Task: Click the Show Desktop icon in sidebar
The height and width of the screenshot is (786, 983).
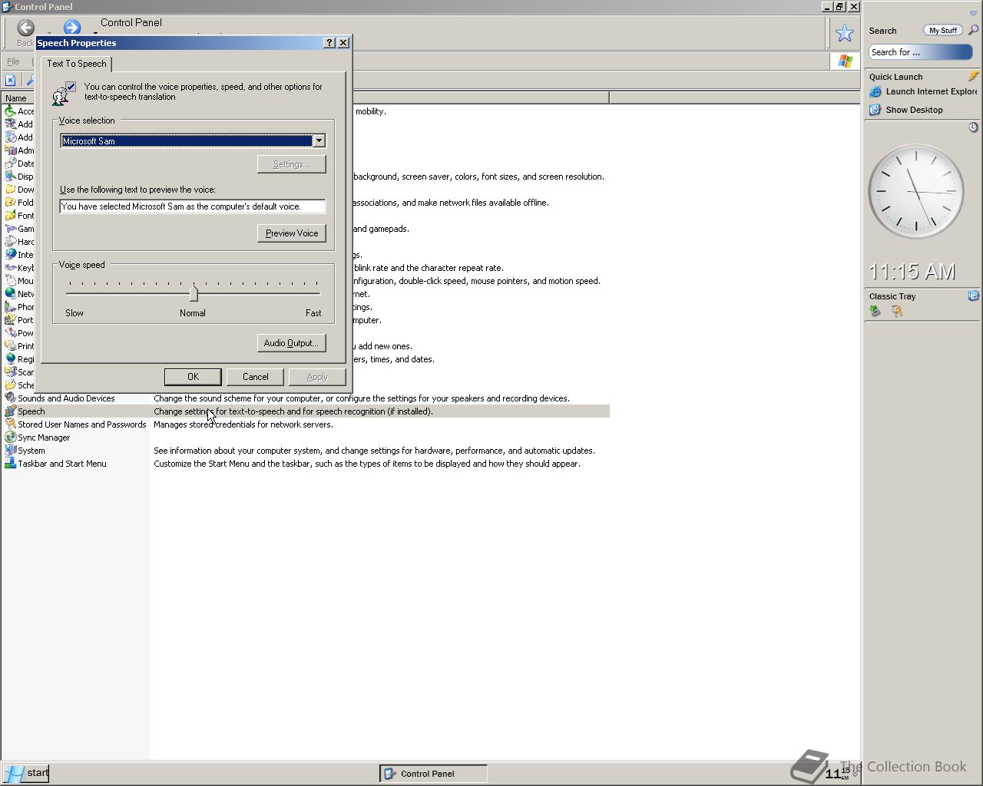Action: [x=875, y=110]
